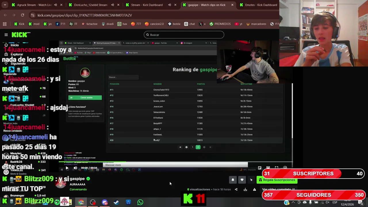Open the dvadi bookmark
368x207 pixels.
point(108,24)
